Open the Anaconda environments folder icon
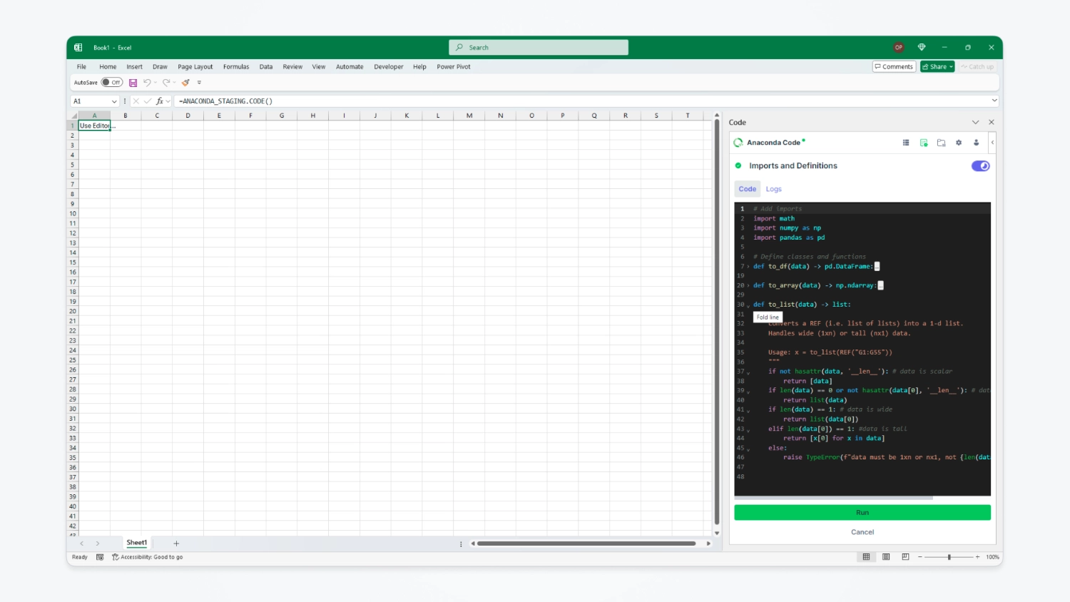 [941, 143]
